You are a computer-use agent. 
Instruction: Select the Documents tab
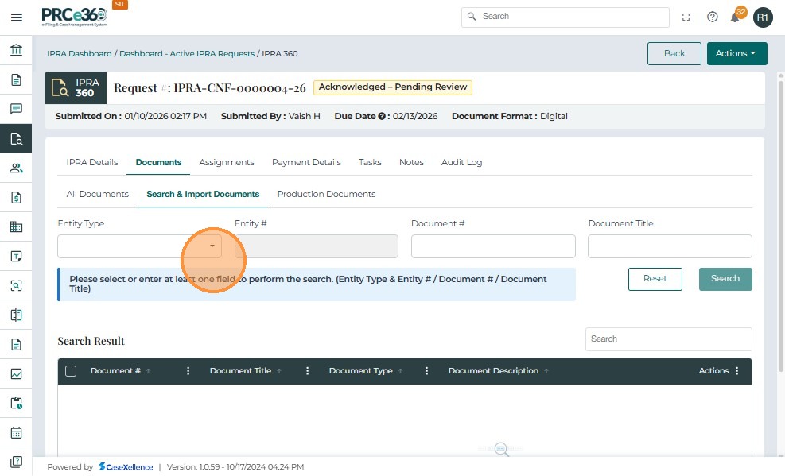[158, 162]
